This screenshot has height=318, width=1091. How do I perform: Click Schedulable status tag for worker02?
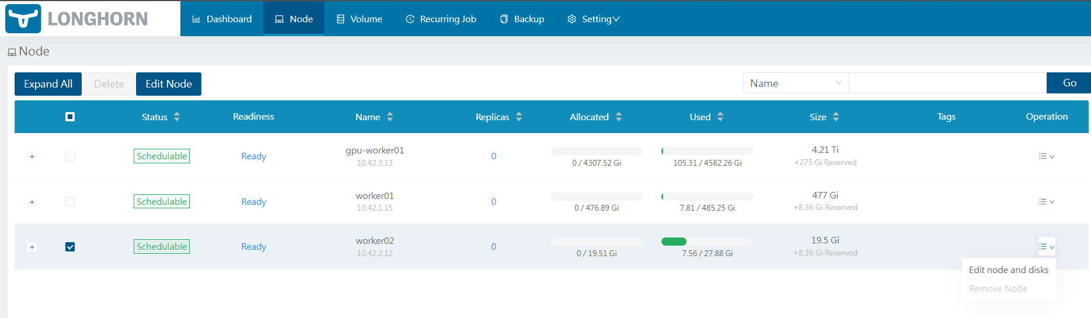pos(162,247)
